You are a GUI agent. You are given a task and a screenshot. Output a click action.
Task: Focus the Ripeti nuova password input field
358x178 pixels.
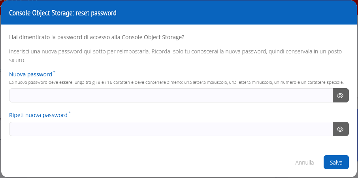[171, 129]
